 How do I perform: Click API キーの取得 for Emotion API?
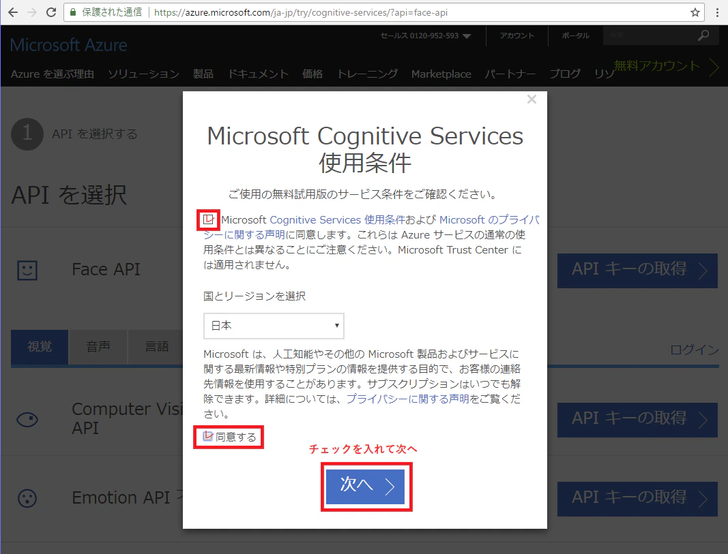tap(637, 499)
